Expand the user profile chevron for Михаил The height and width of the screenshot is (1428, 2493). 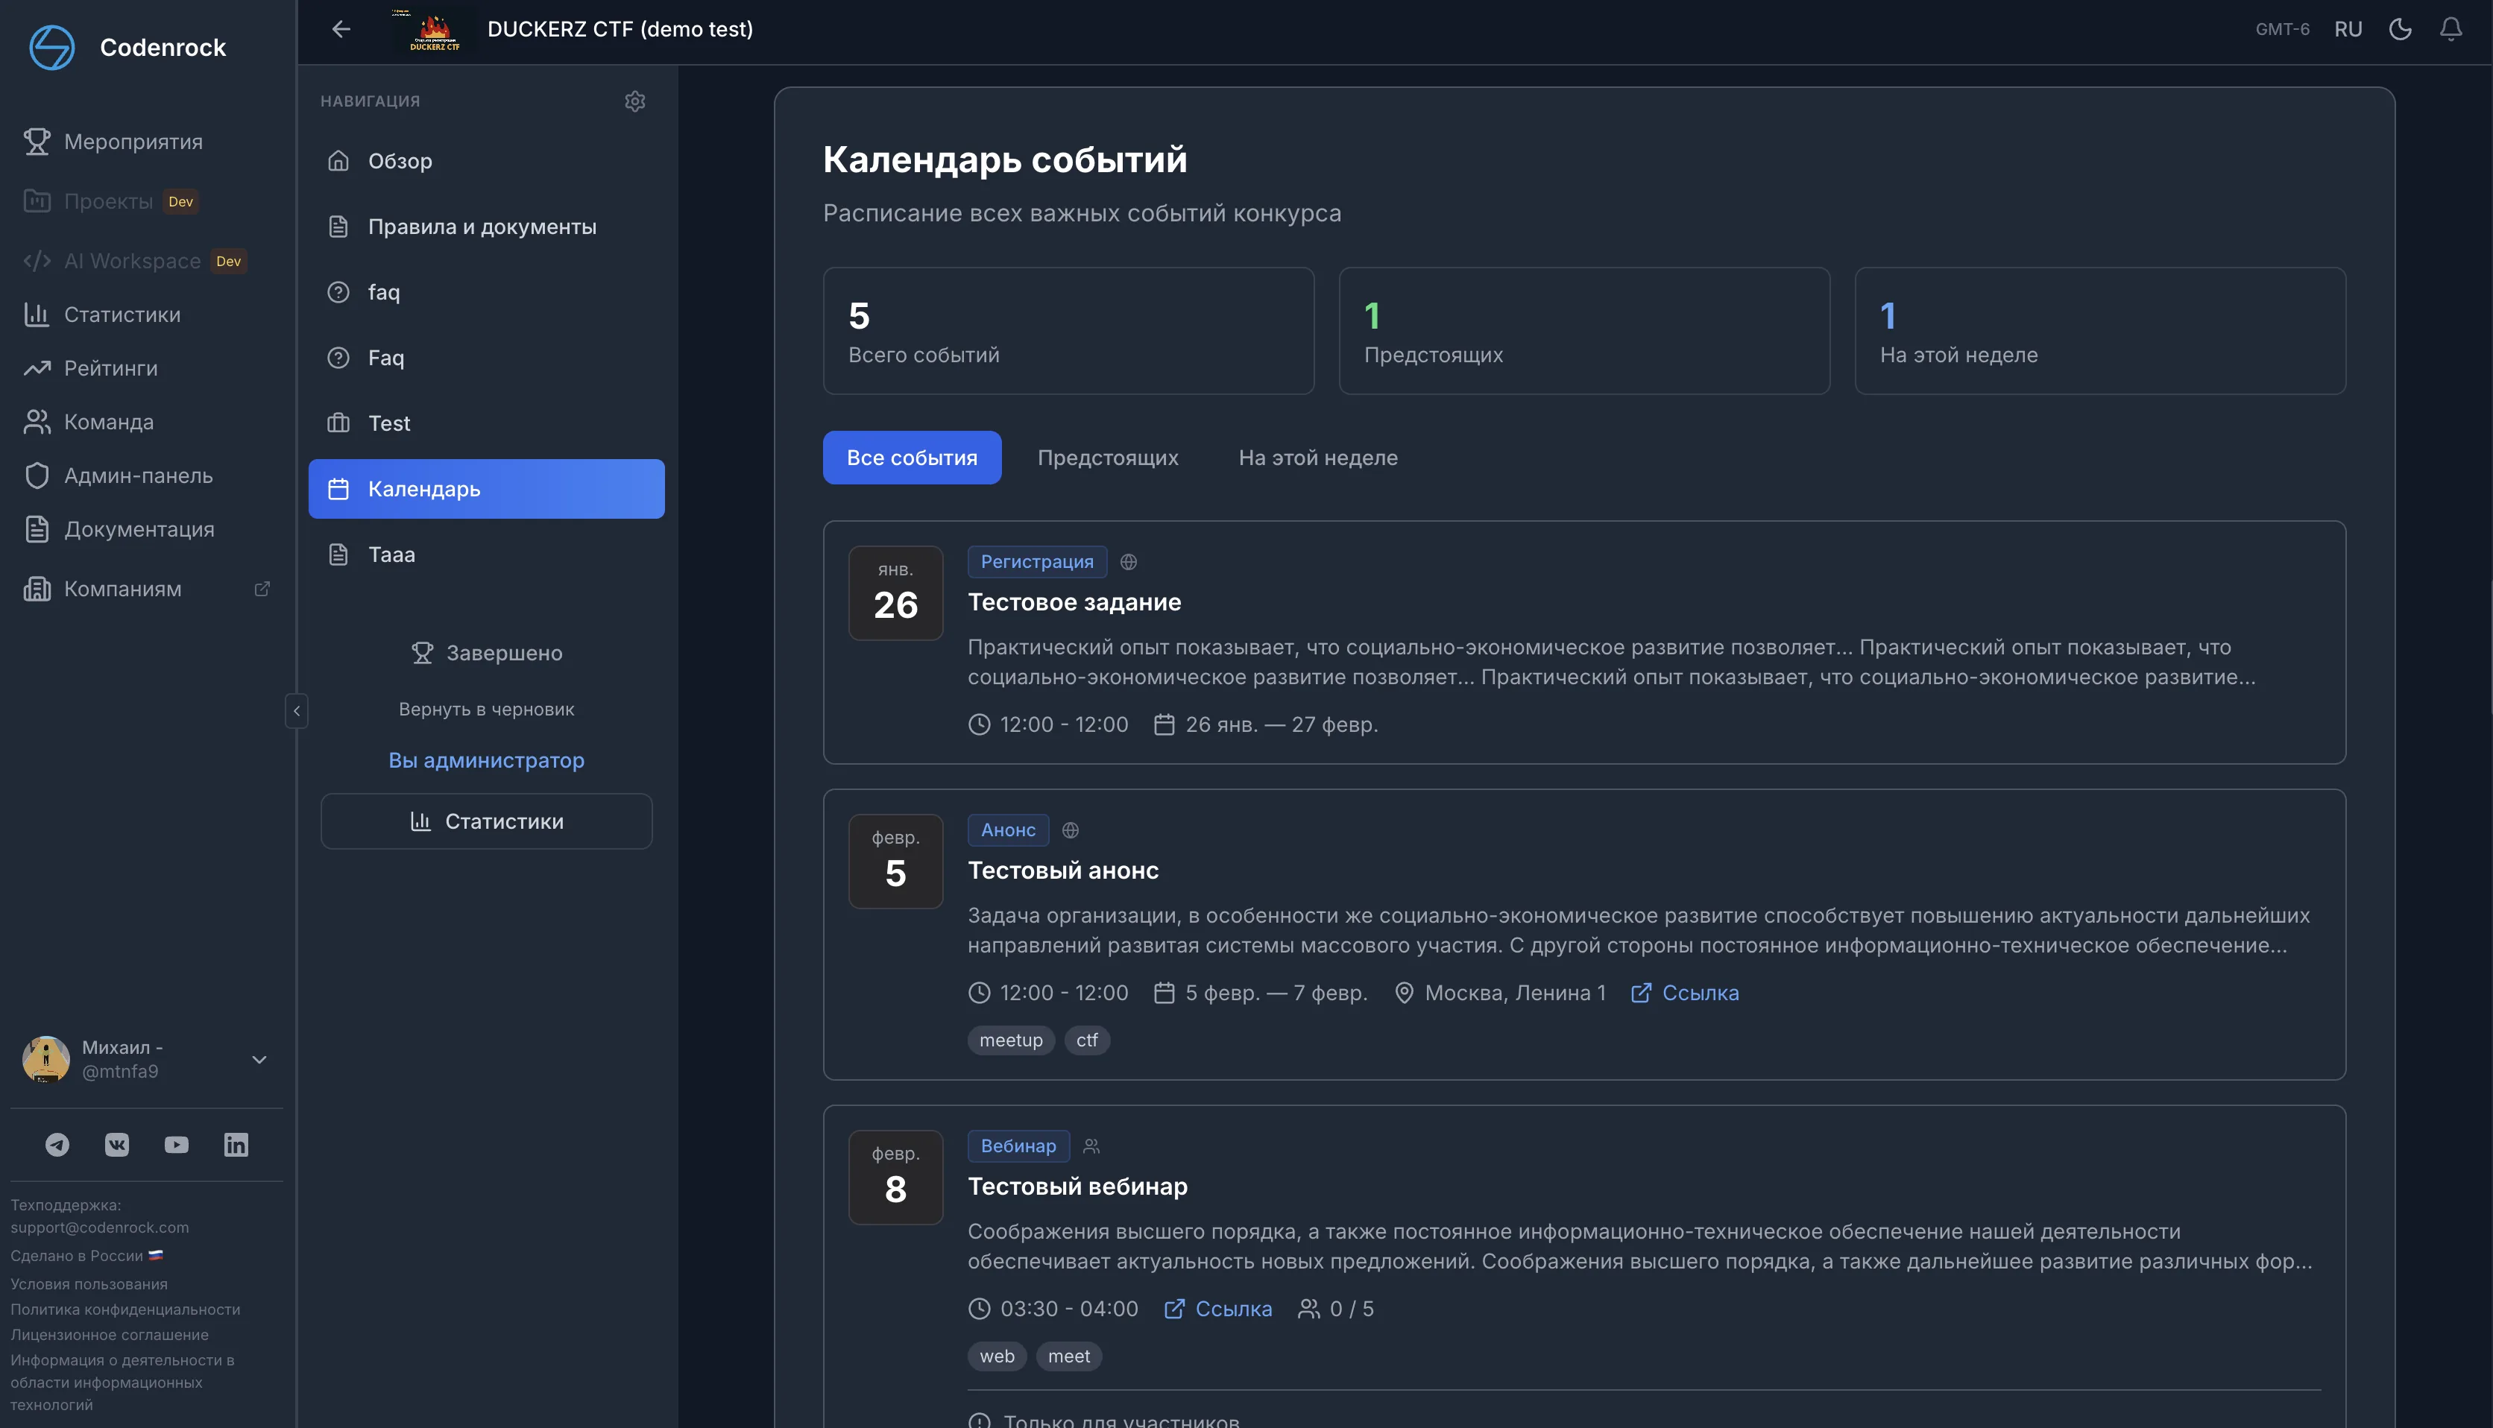(259, 1059)
